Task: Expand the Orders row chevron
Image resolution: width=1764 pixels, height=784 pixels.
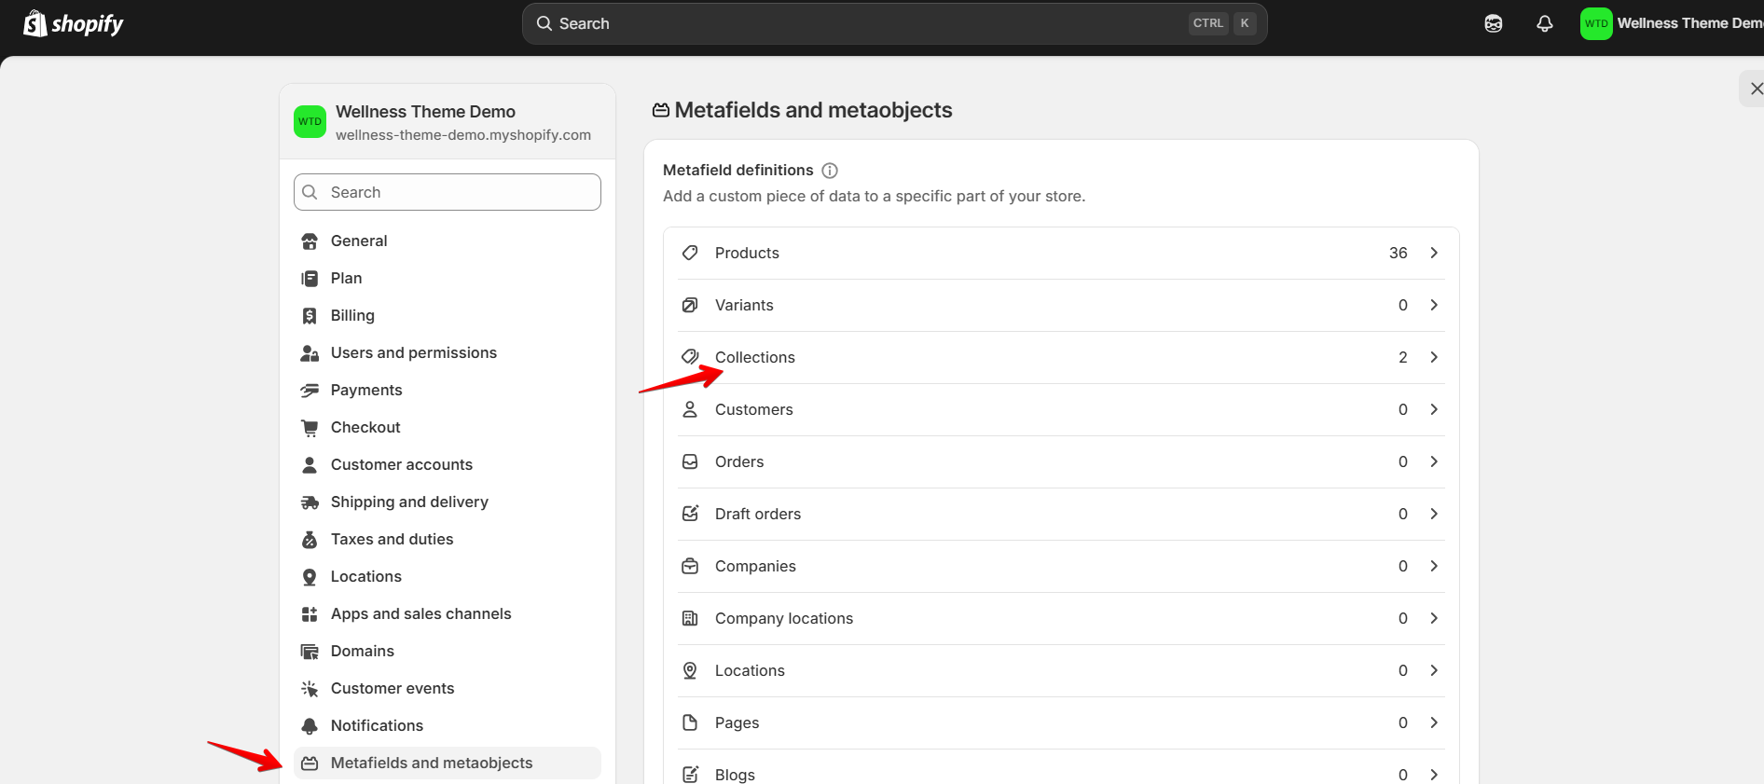Action: pos(1434,461)
